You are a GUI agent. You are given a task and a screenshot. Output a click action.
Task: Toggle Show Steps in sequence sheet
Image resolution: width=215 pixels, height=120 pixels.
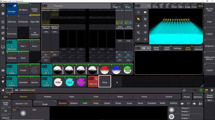pyautogui.click(x=156, y=48)
